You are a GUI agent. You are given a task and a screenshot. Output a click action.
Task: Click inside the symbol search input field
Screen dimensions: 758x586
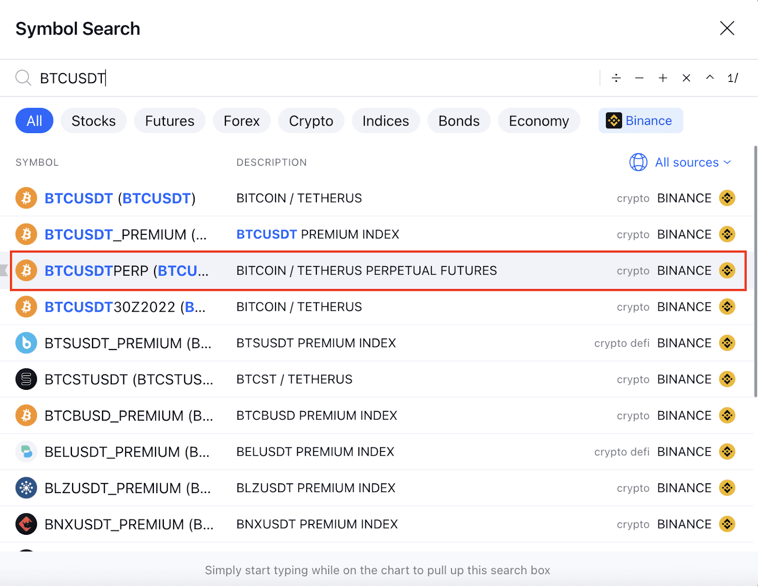(284, 78)
